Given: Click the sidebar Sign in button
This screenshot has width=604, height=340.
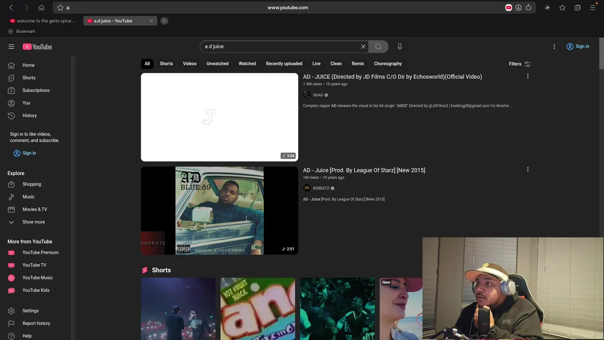Looking at the screenshot, I should pyautogui.click(x=25, y=153).
